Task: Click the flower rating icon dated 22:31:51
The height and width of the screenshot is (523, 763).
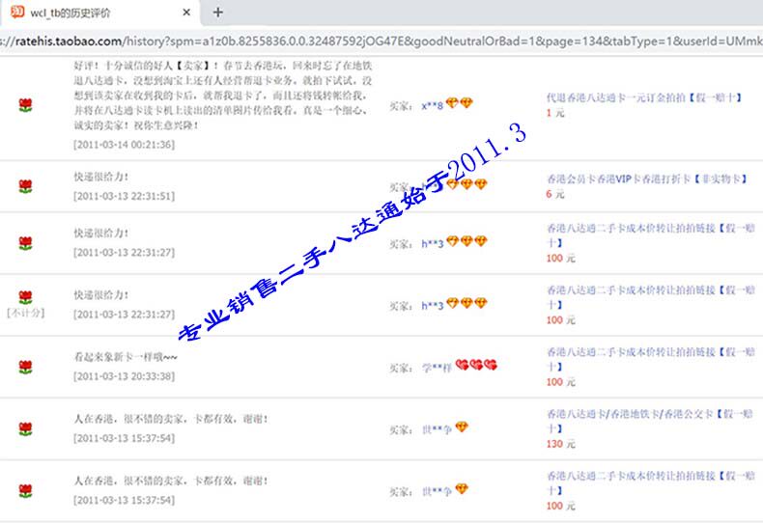Action: pyautogui.click(x=25, y=186)
